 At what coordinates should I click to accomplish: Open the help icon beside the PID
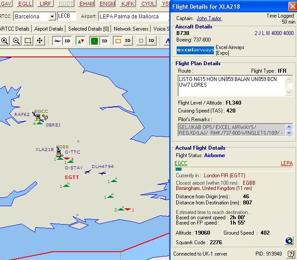(290, 254)
